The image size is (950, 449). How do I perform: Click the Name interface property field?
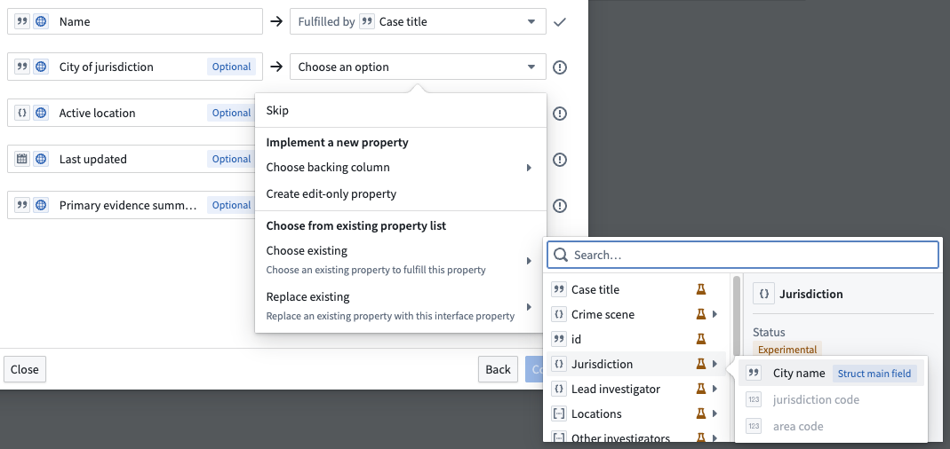coord(135,21)
